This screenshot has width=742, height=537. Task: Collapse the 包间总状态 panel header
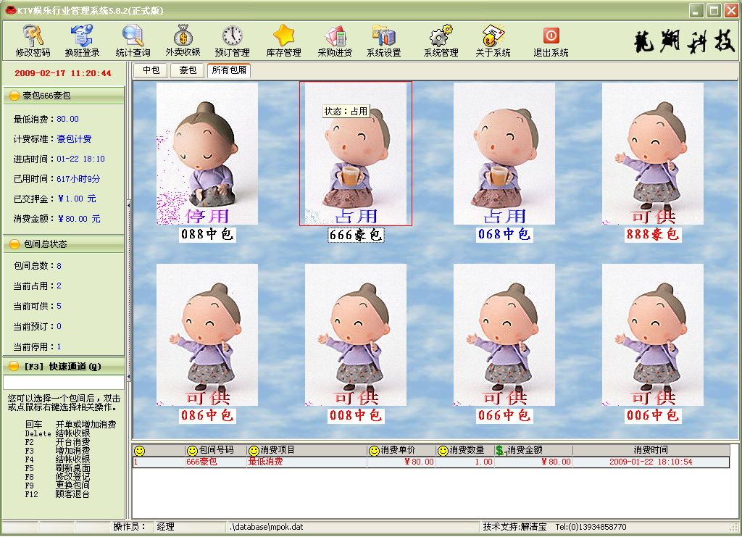pos(14,245)
